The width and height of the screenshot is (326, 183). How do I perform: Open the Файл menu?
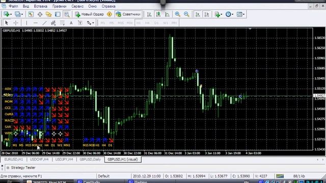click(13, 6)
